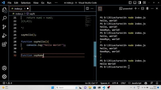Click Ln 32, Col 17 status

(91, 83)
